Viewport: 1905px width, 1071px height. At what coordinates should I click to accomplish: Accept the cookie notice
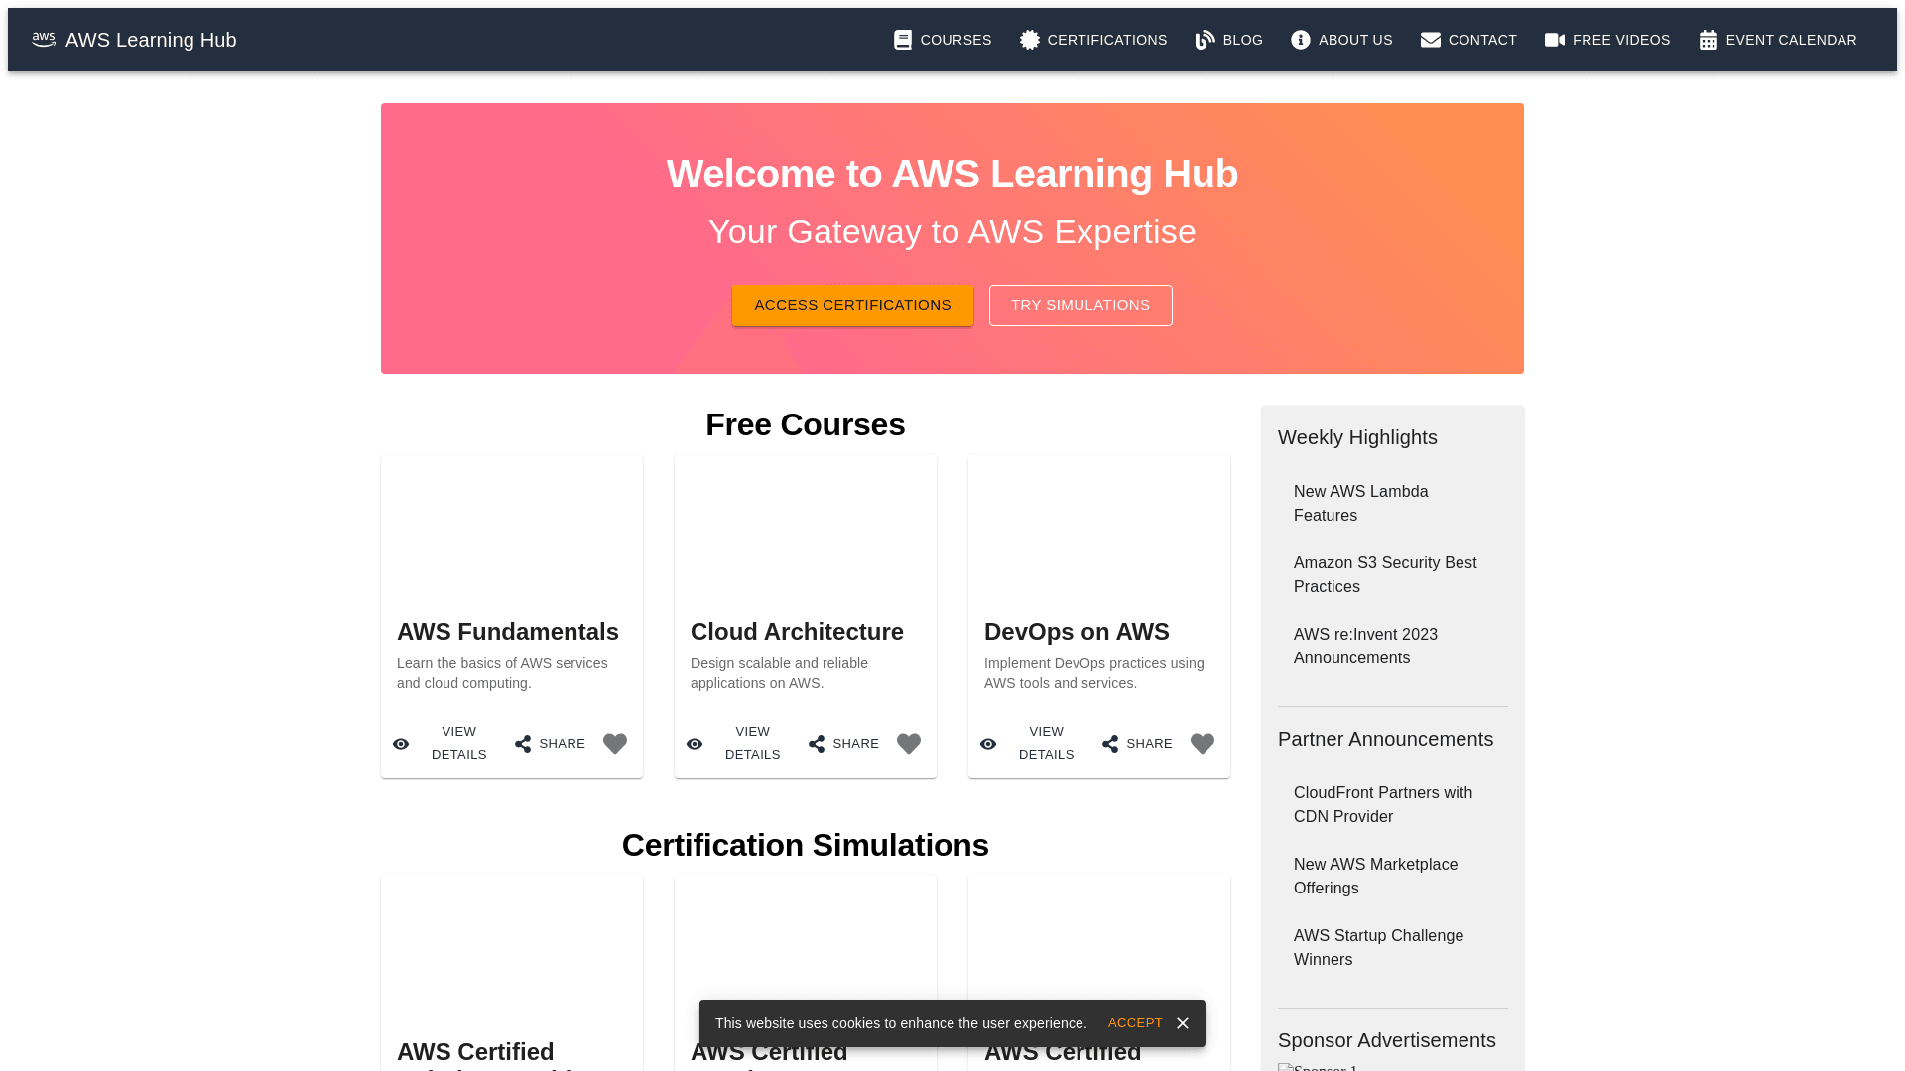1135,1023
